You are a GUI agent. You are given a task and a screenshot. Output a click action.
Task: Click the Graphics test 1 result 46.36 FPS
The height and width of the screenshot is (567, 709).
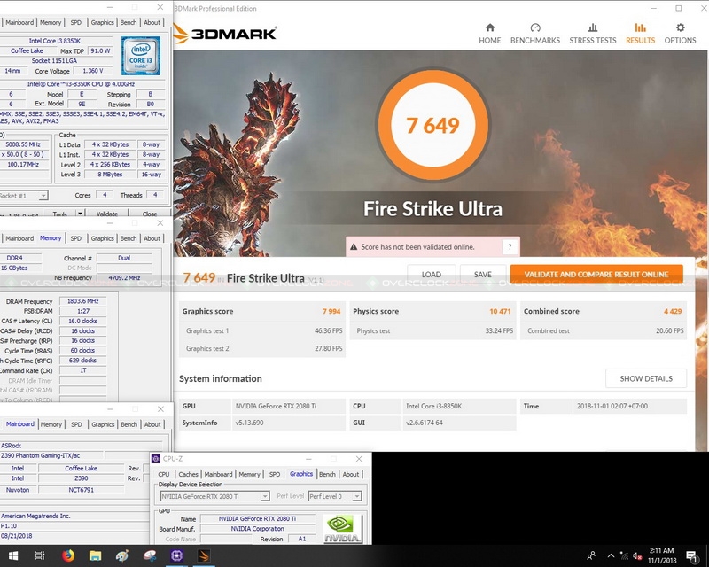click(328, 331)
